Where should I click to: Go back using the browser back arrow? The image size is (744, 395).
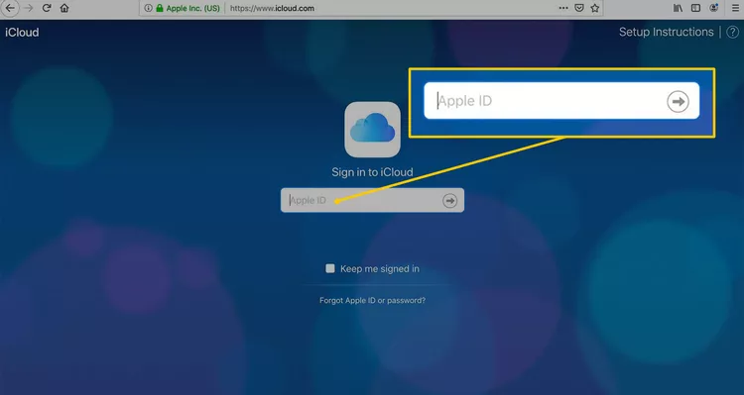pos(10,8)
